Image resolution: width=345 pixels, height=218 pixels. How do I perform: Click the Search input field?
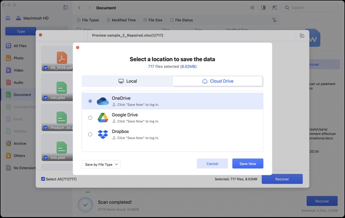pos(310,8)
